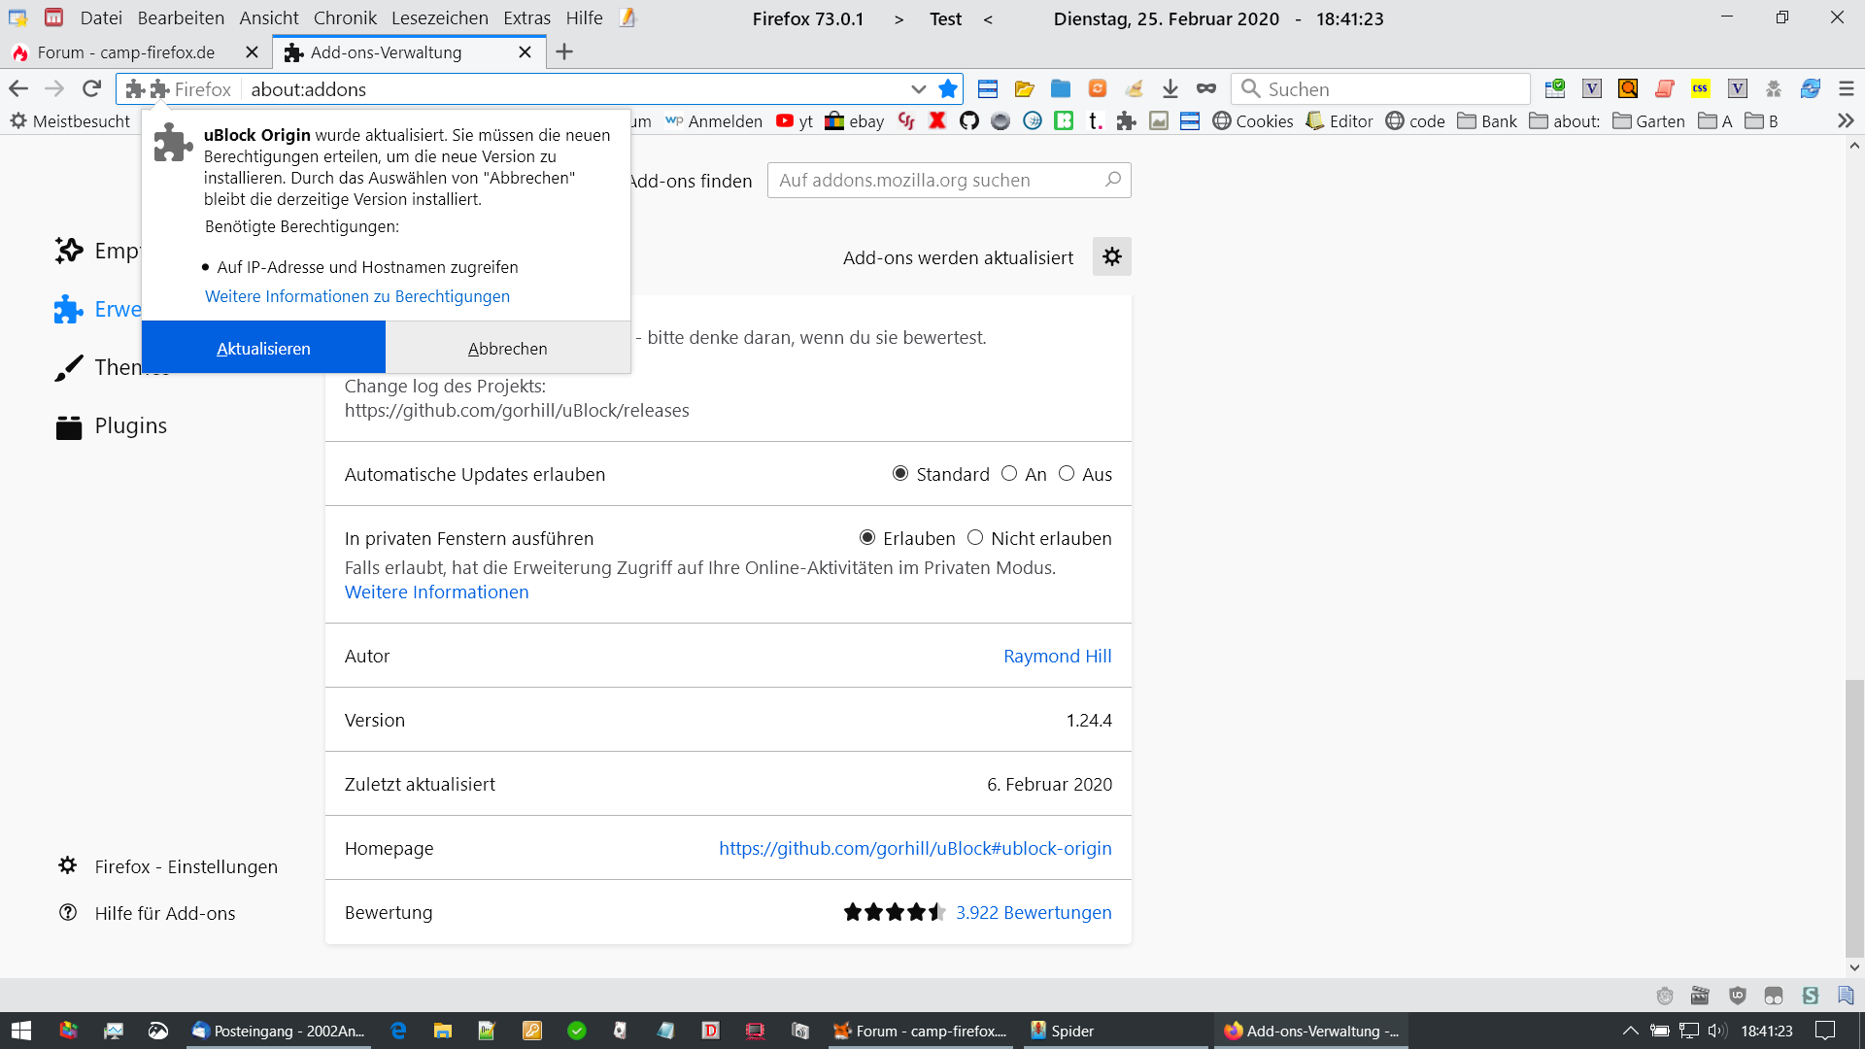Set automatic updates to Aus

pyautogui.click(x=1067, y=474)
